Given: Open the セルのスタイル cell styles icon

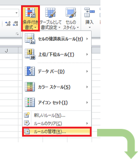Looking at the screenshot, I should 71,12.
